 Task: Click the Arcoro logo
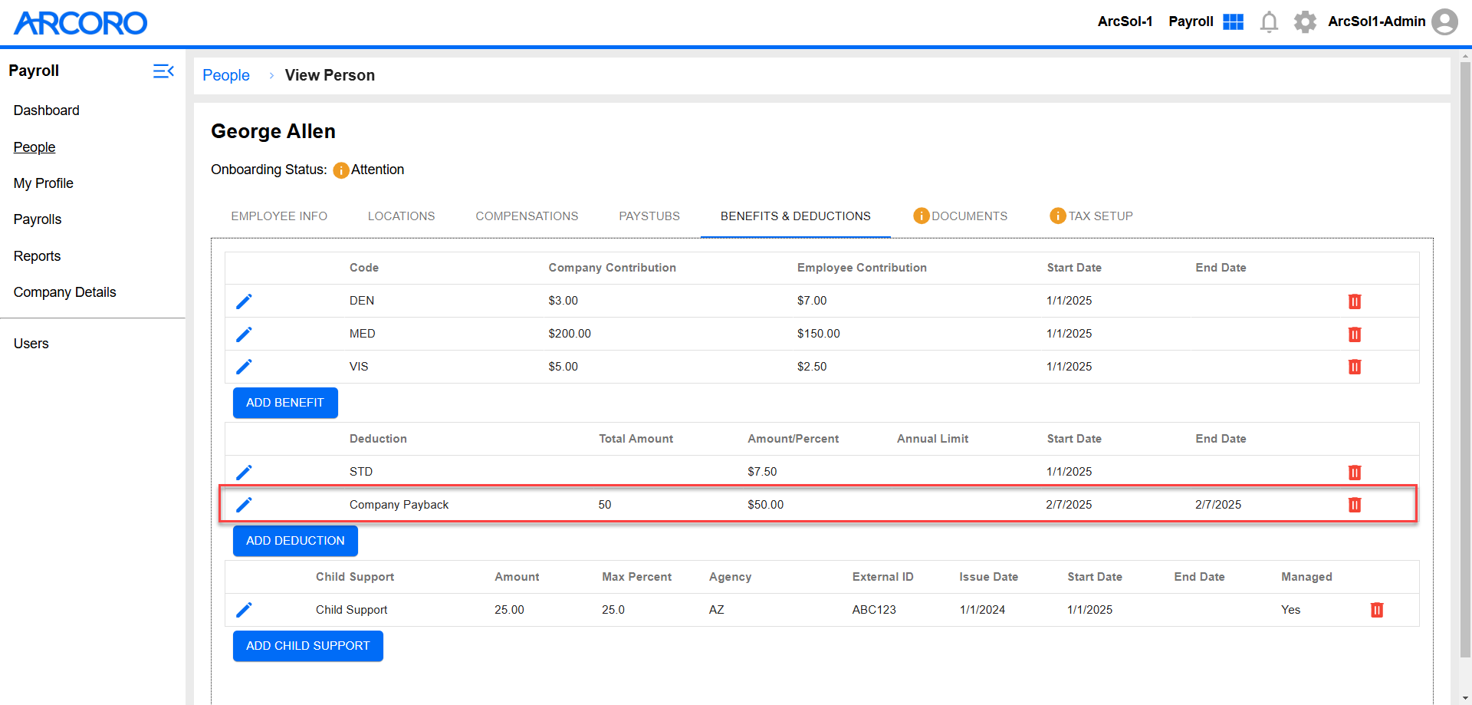(x=80, y=23)
